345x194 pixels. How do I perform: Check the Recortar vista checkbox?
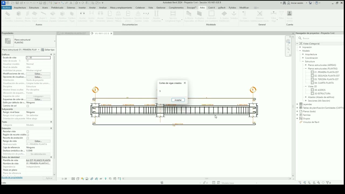coord(27,131)
